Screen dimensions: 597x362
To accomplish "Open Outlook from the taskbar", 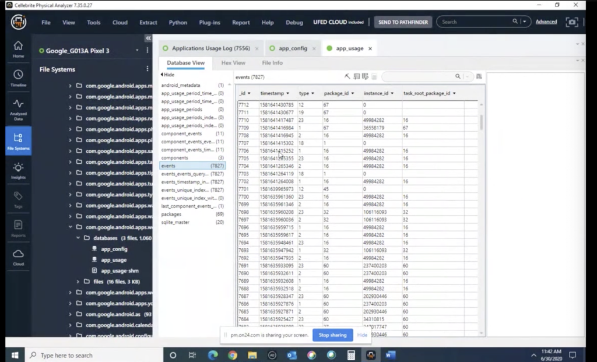I will tap(292, 355).
